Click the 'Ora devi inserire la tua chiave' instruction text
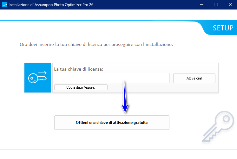The width and height of the screenshot is (237, 159). pos(96,45)
